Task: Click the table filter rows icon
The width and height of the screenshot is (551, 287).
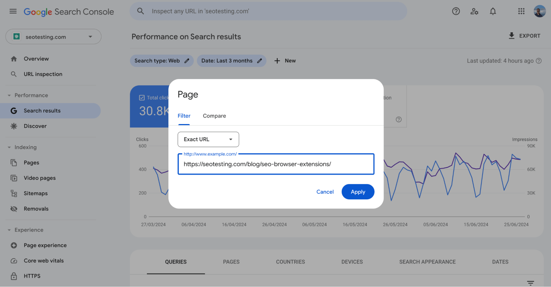Action: point(531,283)
